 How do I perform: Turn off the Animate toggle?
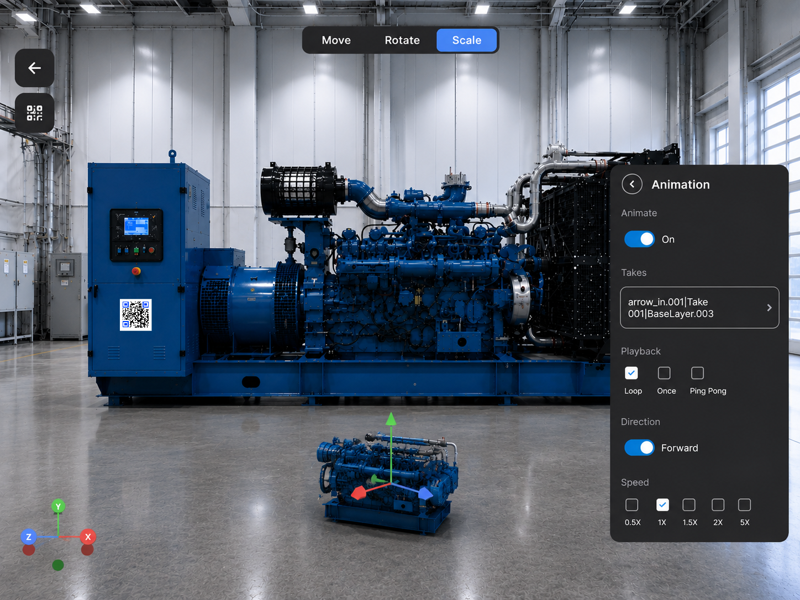[x=639, y=239]
